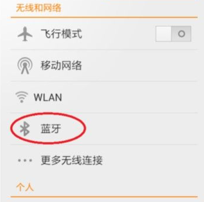Select the 飞行模式 text label

[x=61, y=34]
